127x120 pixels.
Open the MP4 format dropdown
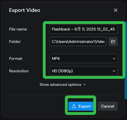(84, 58)
